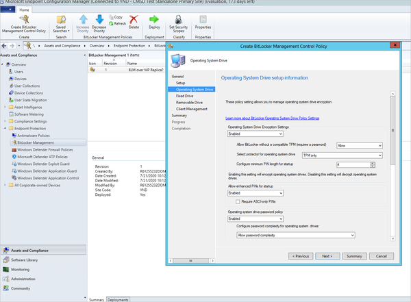Open Properties from the ribbon
The width and height of the screenshot is (411, 302).
tap(203, 22)
